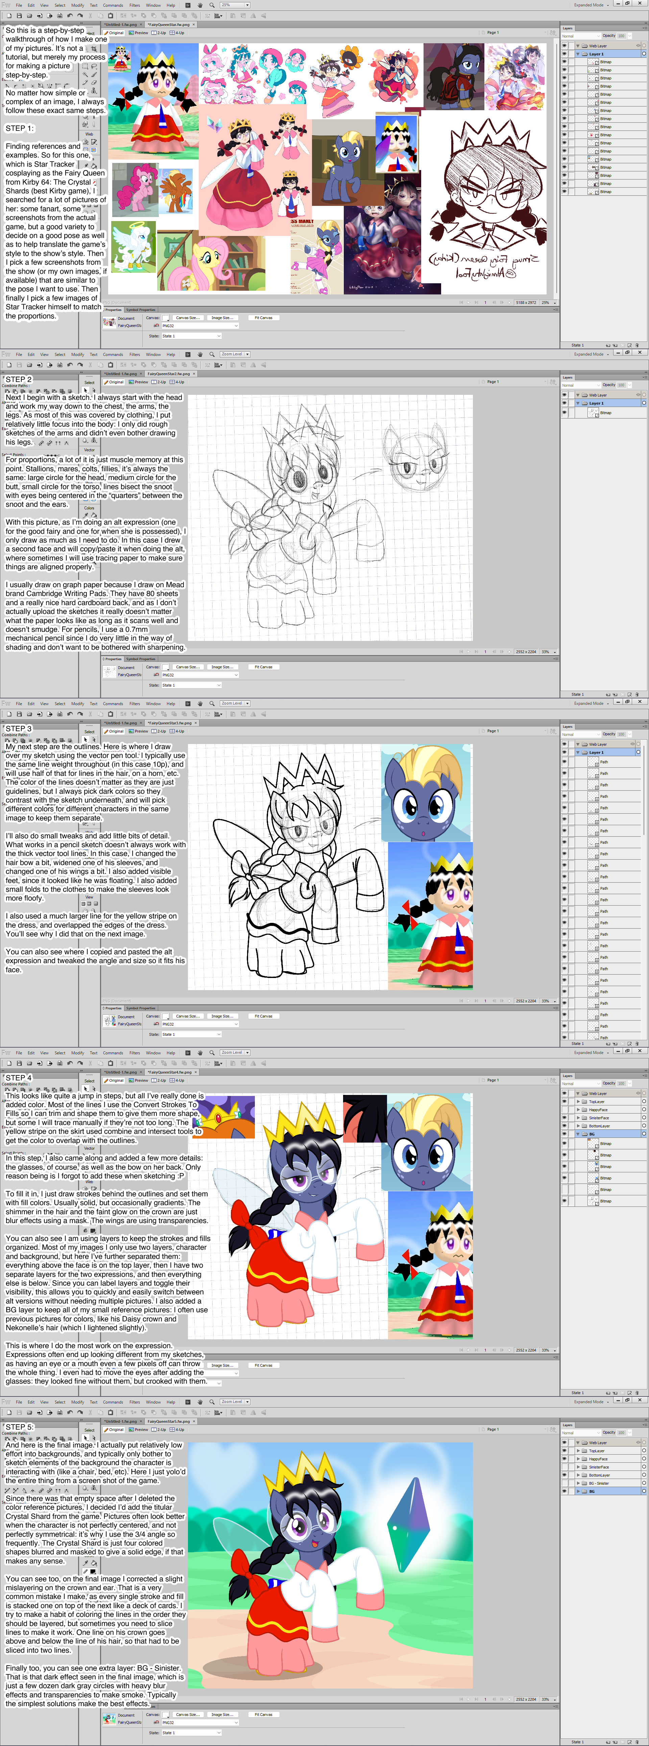Hide Web Layer in FairyQueenStar.fw.png window
Viewport: 649px width, 1746px height.
click(x=565, y=46)
